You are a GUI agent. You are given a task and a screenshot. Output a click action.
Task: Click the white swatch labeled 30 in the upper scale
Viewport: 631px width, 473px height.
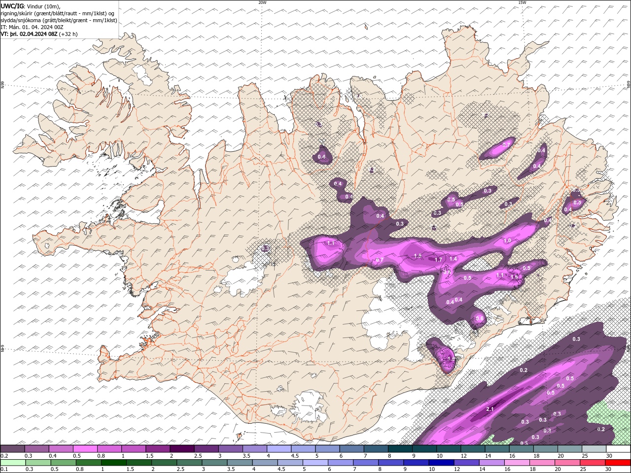pyautogui.click(x=618, y=449)
